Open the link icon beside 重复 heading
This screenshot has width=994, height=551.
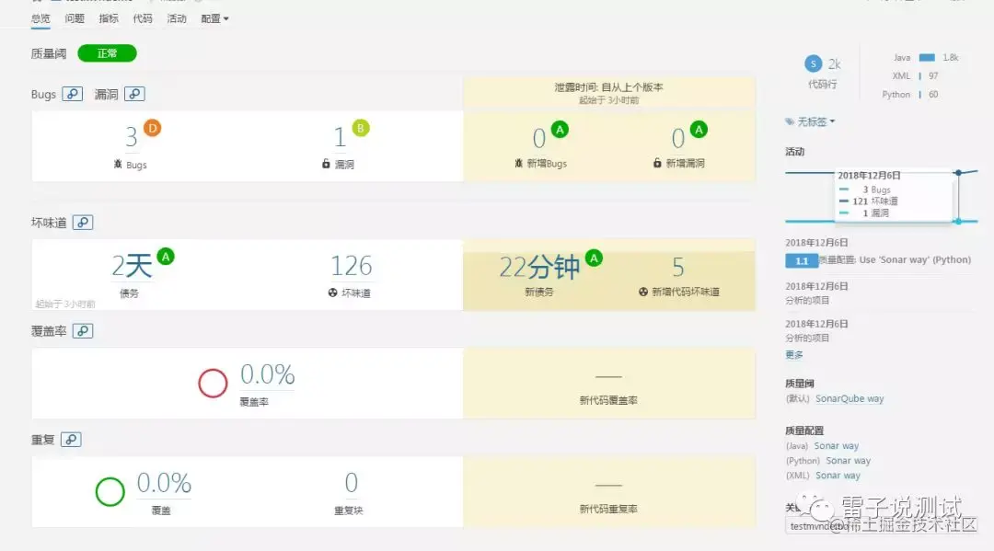(x=71, y=440)
